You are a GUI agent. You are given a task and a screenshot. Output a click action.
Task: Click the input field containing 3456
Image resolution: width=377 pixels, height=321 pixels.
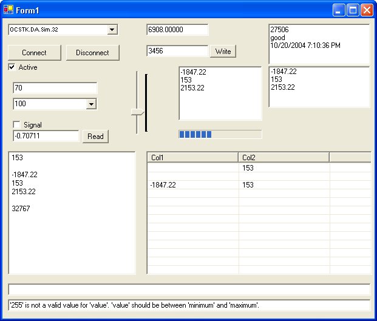[177, 51]
